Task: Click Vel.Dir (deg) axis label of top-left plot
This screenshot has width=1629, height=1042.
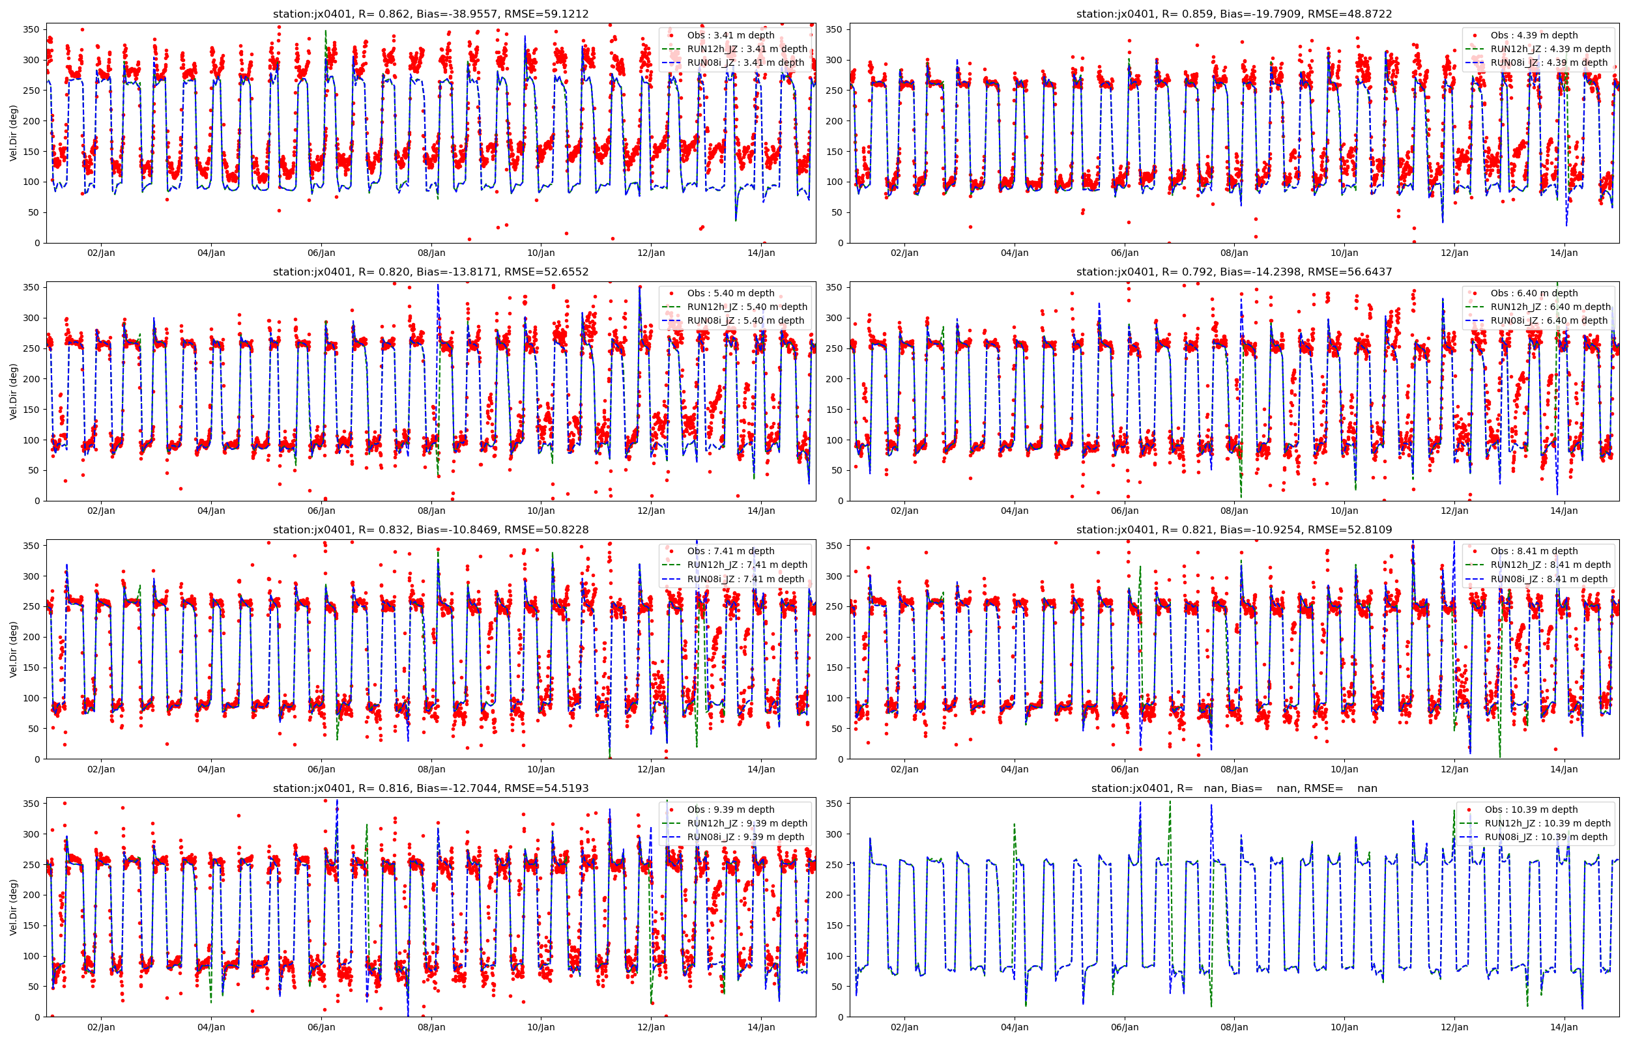Action: pos(14,134)
